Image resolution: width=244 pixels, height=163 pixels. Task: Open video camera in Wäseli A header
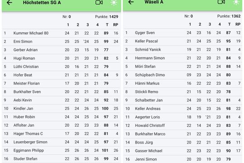tap(221, 2)
